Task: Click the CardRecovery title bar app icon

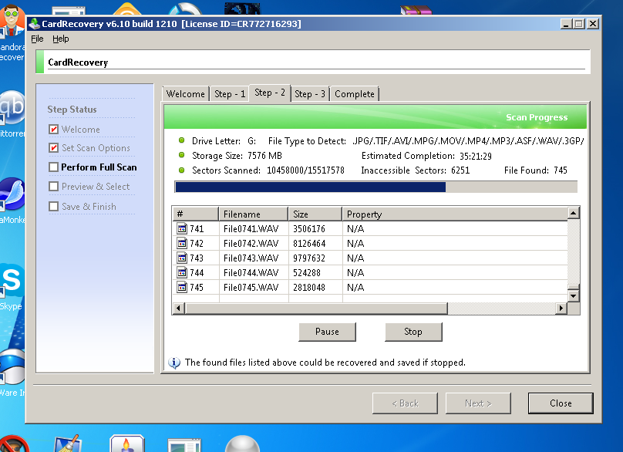Action: click(x=35, y=24)
